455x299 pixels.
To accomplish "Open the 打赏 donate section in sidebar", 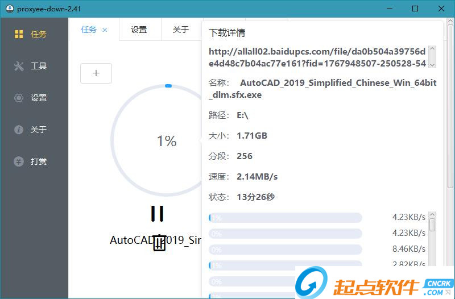I will click(31, 161).
